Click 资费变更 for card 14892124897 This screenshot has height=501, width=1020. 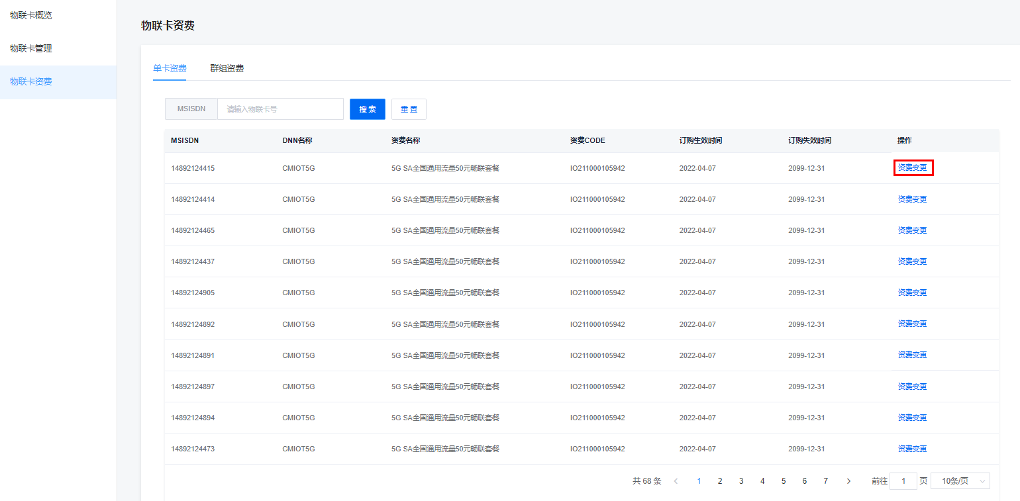click(912, 387)
